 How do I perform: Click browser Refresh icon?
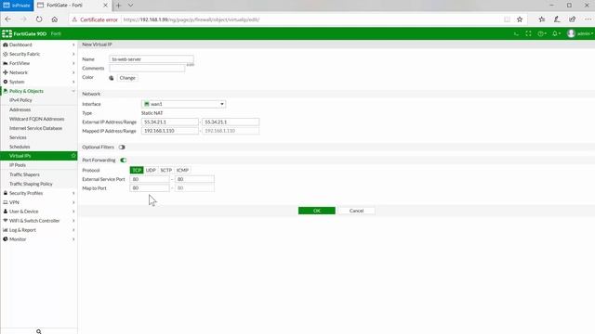[x=39, y=19]
